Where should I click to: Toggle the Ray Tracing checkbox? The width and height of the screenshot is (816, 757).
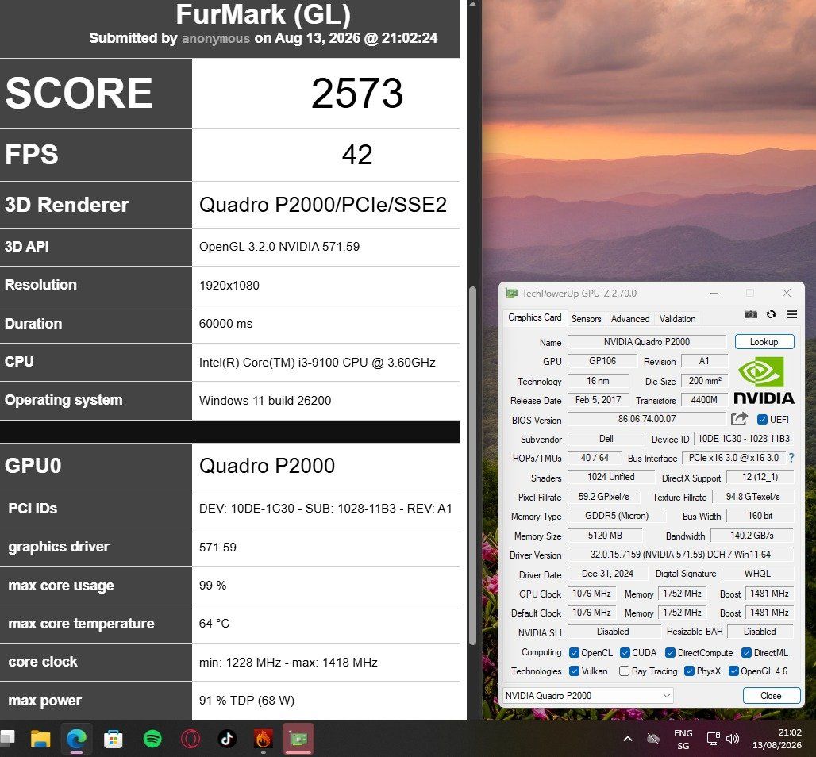pos(624,671)
